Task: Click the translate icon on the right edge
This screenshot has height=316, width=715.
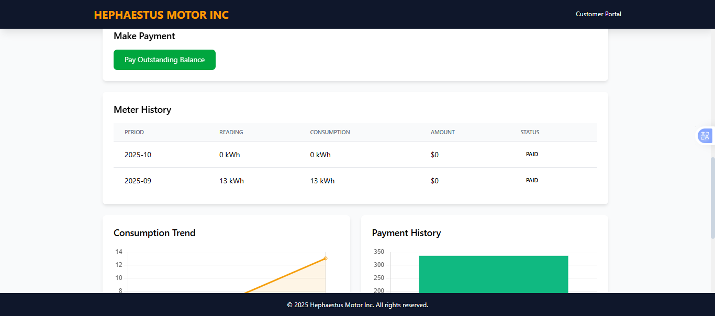Action: [x=705, y=136]
